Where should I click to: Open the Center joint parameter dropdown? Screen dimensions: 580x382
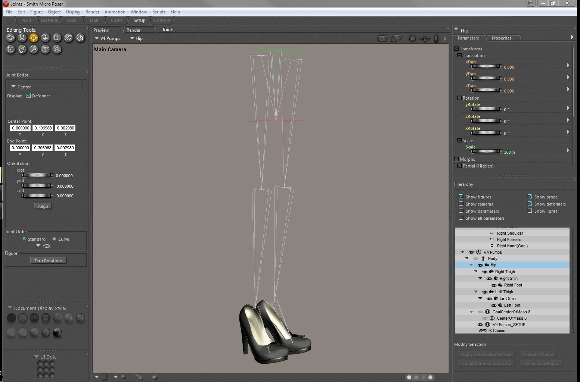46,87
